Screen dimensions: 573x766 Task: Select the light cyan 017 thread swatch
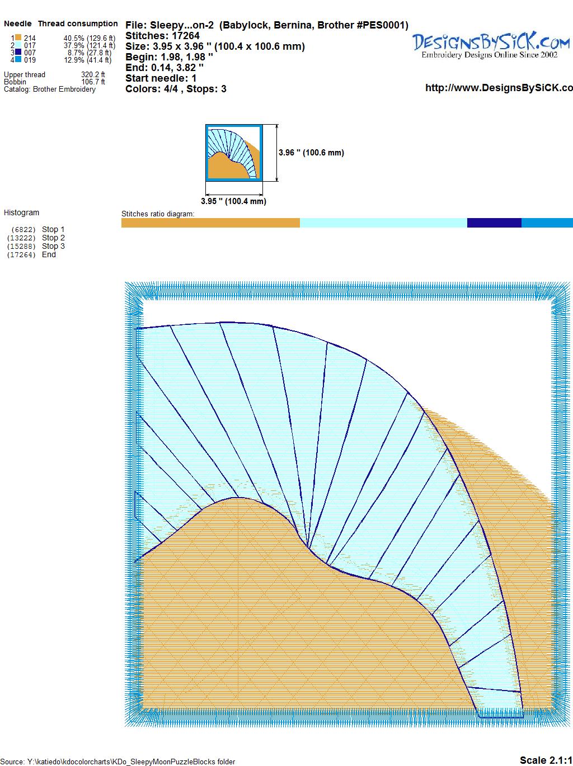pos(18,45)
